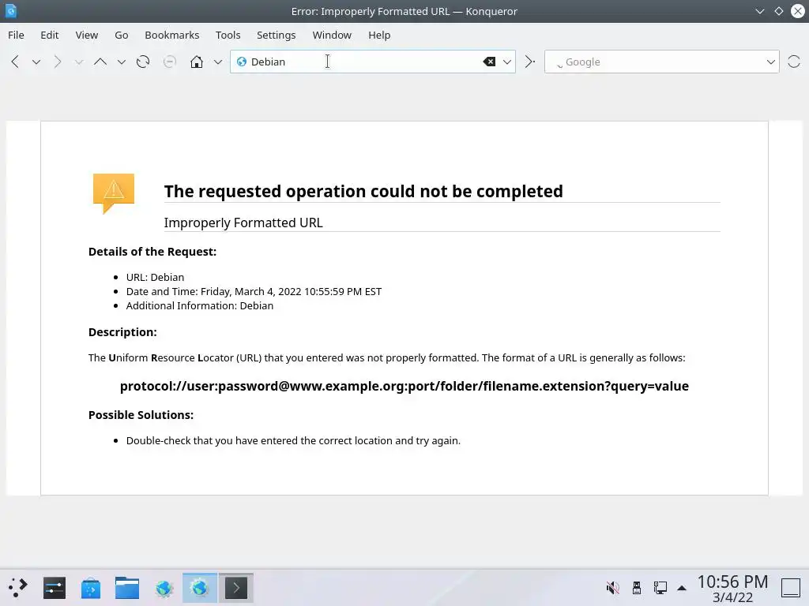This screenshot has width=809, height=606.
Task: Click the Up directory arrow
Action: click(100, 62)
